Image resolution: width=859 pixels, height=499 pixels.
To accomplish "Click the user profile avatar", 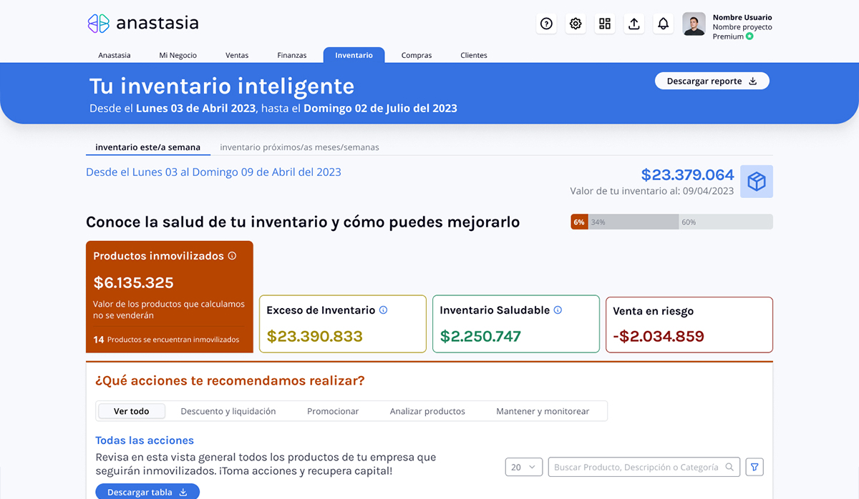I will [x=694, y=24].
